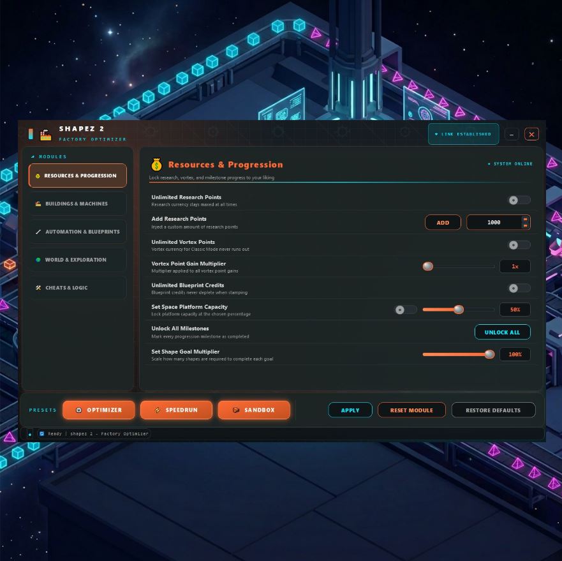Click the ADD research points button
This screenshot has width=562, height=561.
pyautogui.click(x=443, y=222)
